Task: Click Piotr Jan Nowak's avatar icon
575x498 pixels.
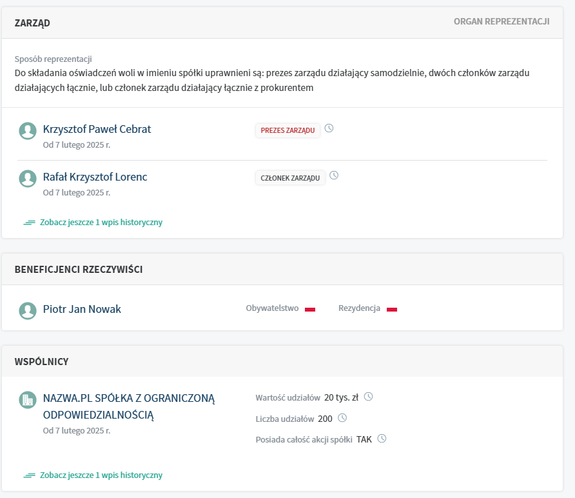Action: (28, 310)
